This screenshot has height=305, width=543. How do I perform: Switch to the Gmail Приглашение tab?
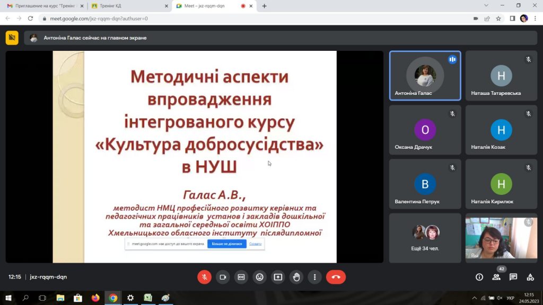point(45,6)
